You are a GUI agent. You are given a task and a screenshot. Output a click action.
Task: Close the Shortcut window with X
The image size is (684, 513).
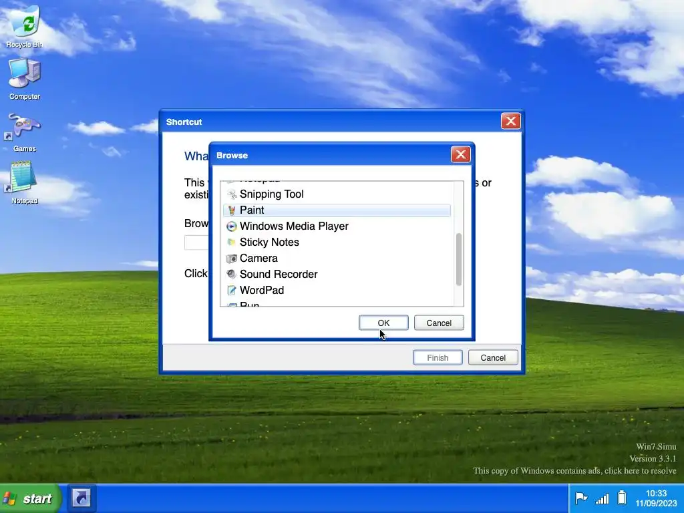(x=511, y=121)
